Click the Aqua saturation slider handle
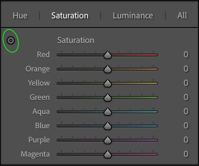Viewport: 199px width, 166px height. pyautogui.click(x=108, y=112)
